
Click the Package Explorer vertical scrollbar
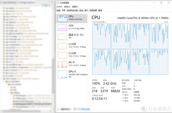click(53, 76)
